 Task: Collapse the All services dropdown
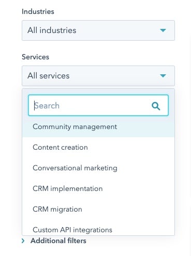(98, 76)
